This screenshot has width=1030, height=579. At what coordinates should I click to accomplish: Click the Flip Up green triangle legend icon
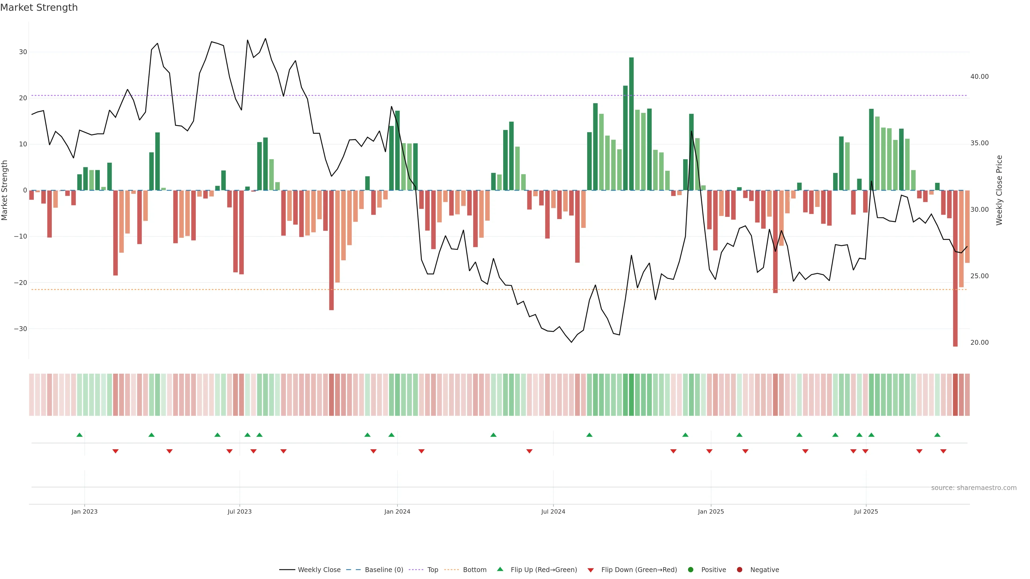500,569
